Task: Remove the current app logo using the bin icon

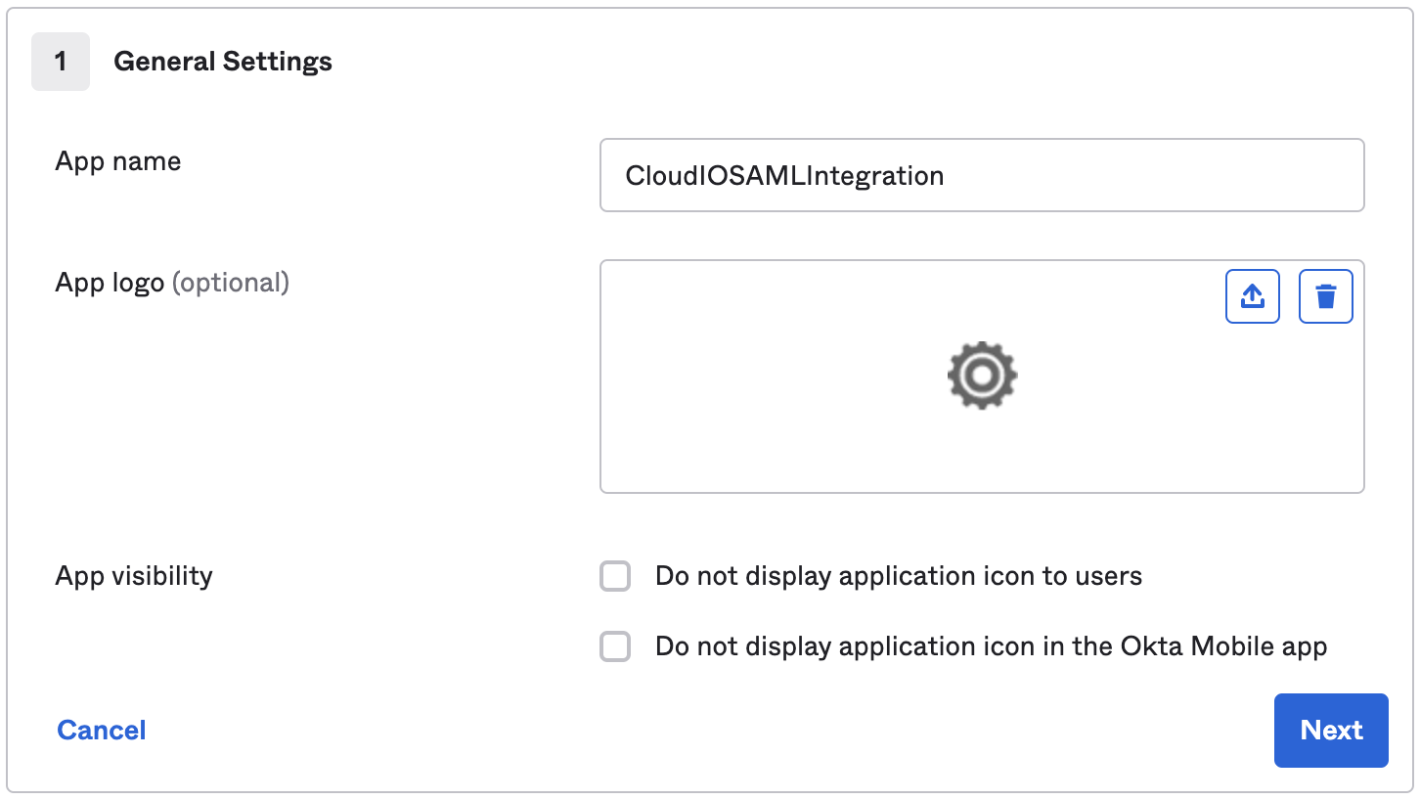Action: [x=1325, y=295]
